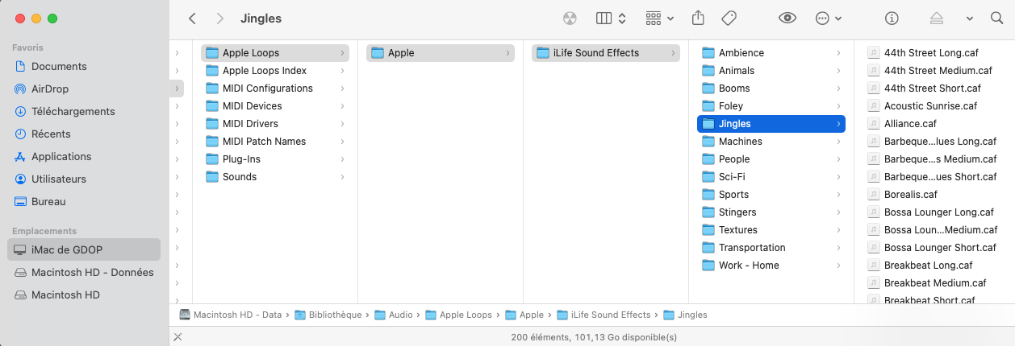1015x346 pixels.
Task: Switch the view using the column view icon
Action: (611, 19)
